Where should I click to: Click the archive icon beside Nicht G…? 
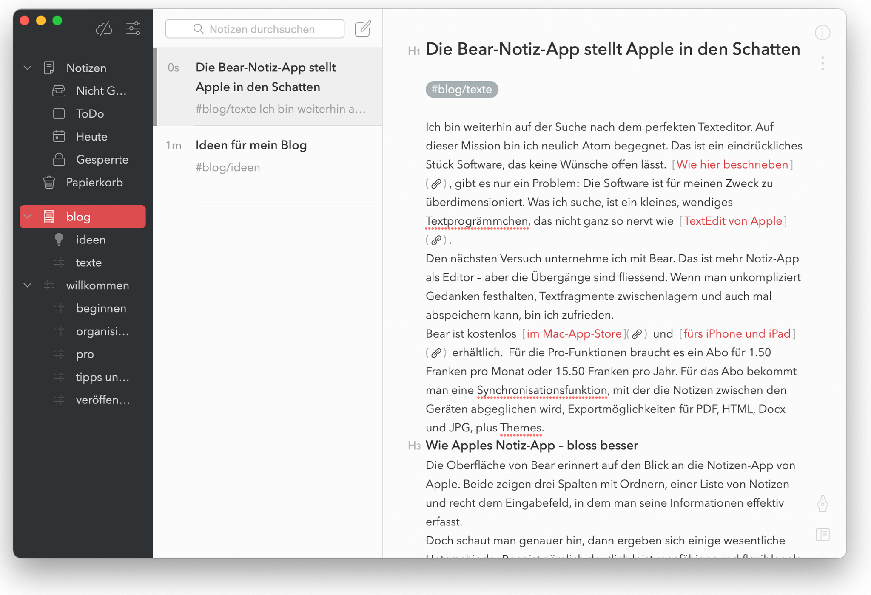(59, 90)
